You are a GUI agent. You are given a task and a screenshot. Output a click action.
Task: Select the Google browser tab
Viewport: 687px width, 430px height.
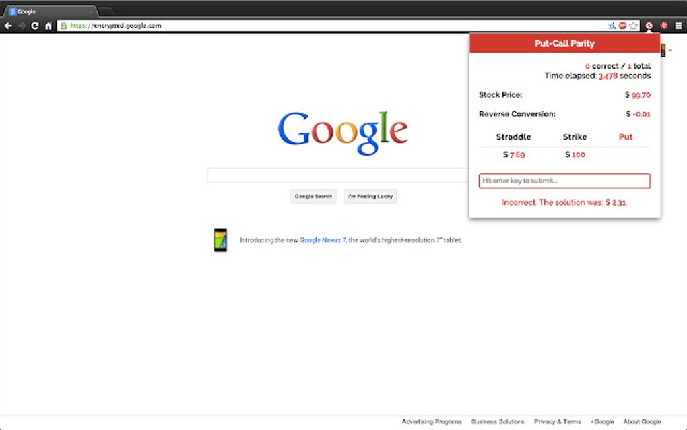tap(51, 11)
